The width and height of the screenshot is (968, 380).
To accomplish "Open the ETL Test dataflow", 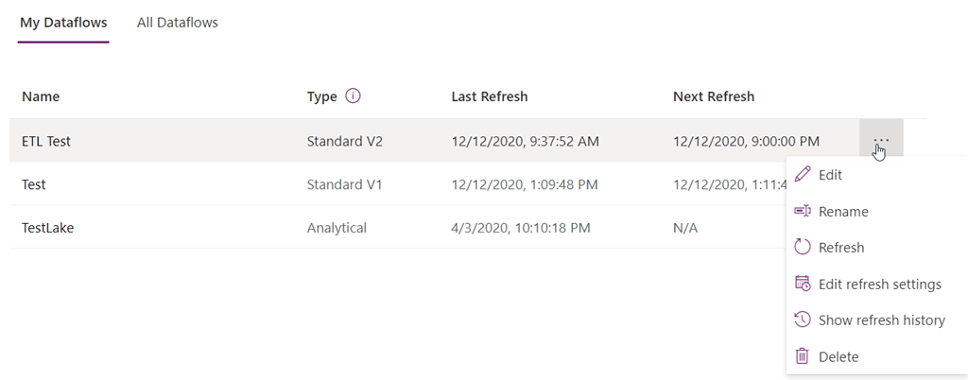I will (x=46, y=141).
